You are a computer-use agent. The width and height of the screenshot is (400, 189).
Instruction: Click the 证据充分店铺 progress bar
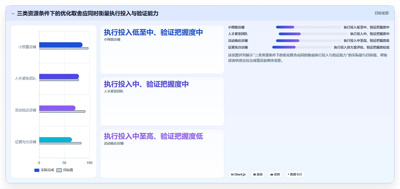[x=302, y=47]
